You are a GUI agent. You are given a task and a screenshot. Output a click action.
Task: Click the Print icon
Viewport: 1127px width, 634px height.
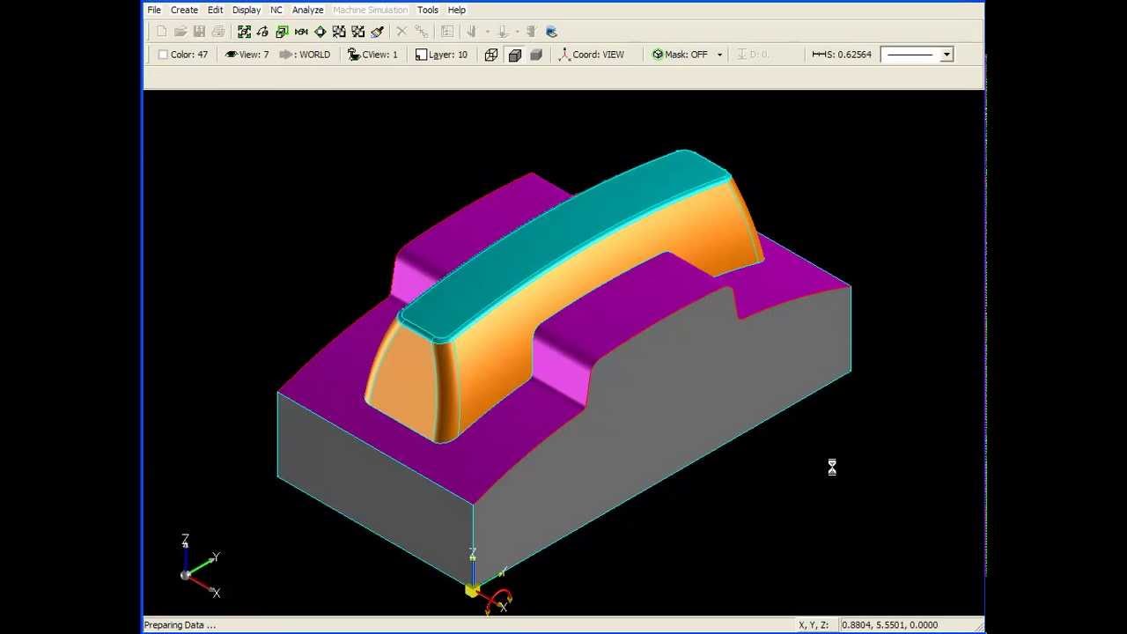pyautogui.click(x=218, y=32)
